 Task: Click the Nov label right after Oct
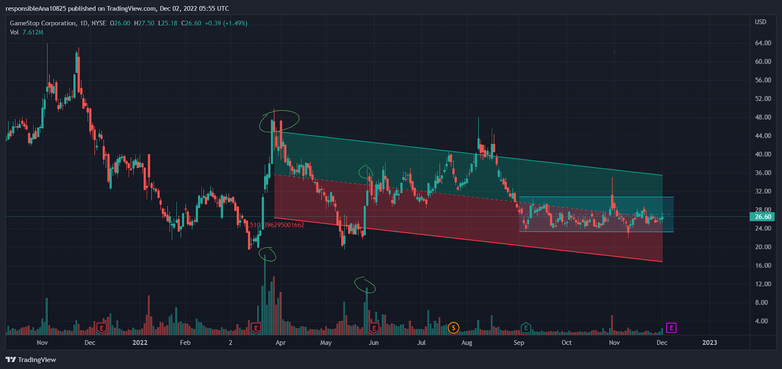[x=614, y=343]
